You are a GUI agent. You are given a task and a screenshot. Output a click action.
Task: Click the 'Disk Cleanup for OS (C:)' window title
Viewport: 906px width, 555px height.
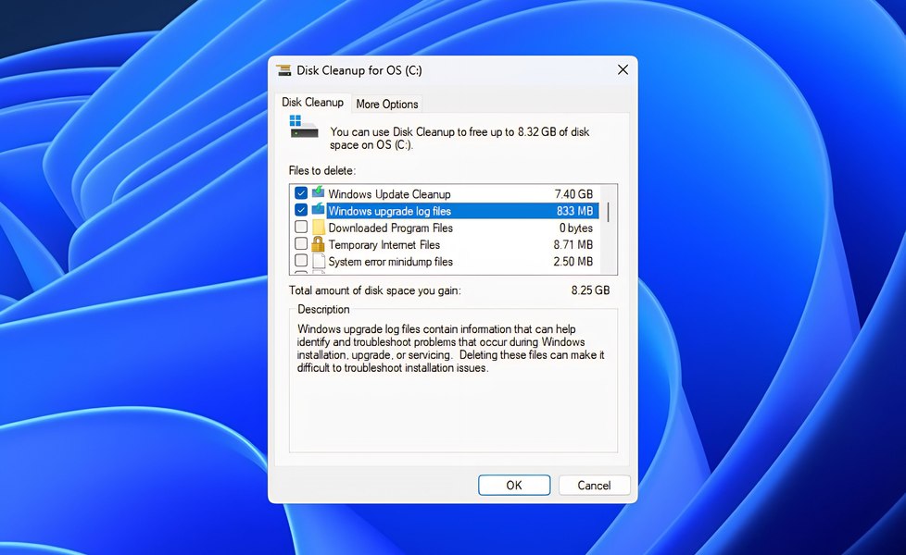tap(359, 70)
